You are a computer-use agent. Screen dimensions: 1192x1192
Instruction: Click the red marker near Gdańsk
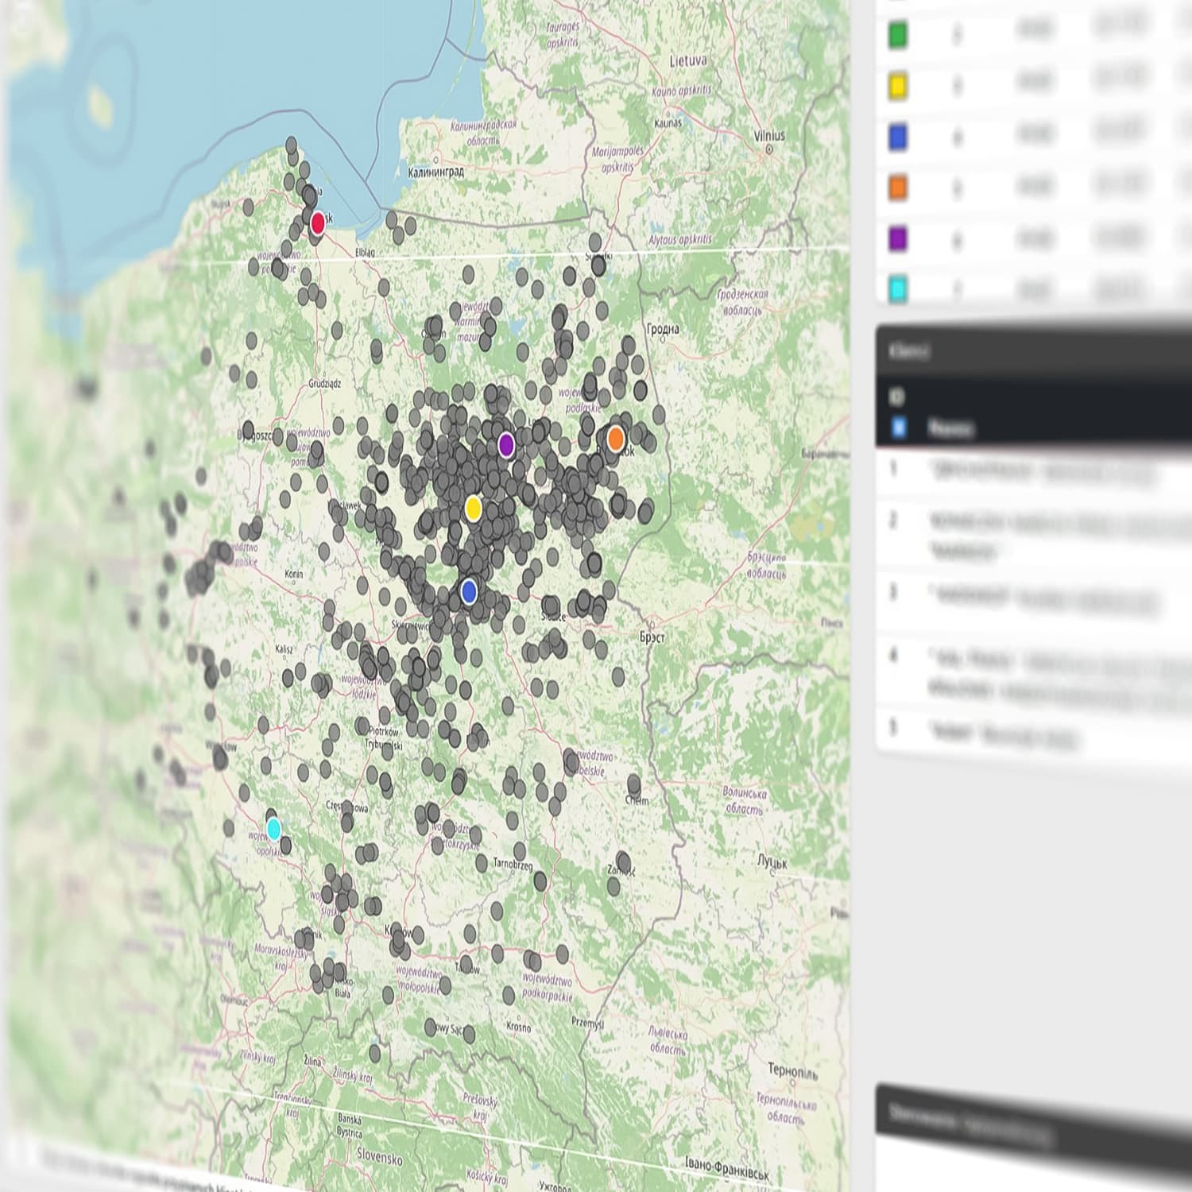click(x=318, y=223)
